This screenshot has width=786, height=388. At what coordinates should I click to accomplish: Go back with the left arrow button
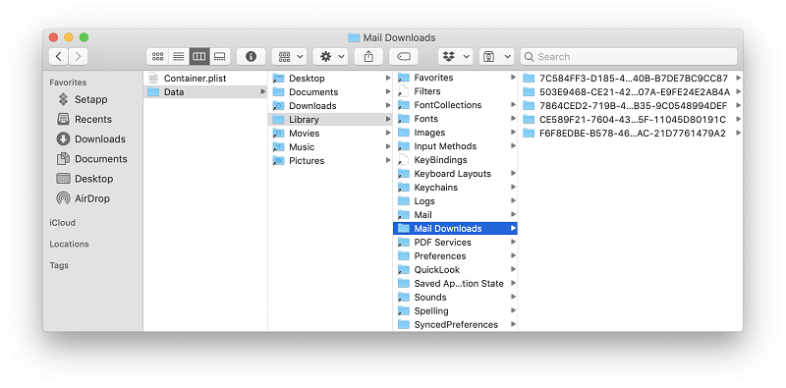(x=59, y=57)
